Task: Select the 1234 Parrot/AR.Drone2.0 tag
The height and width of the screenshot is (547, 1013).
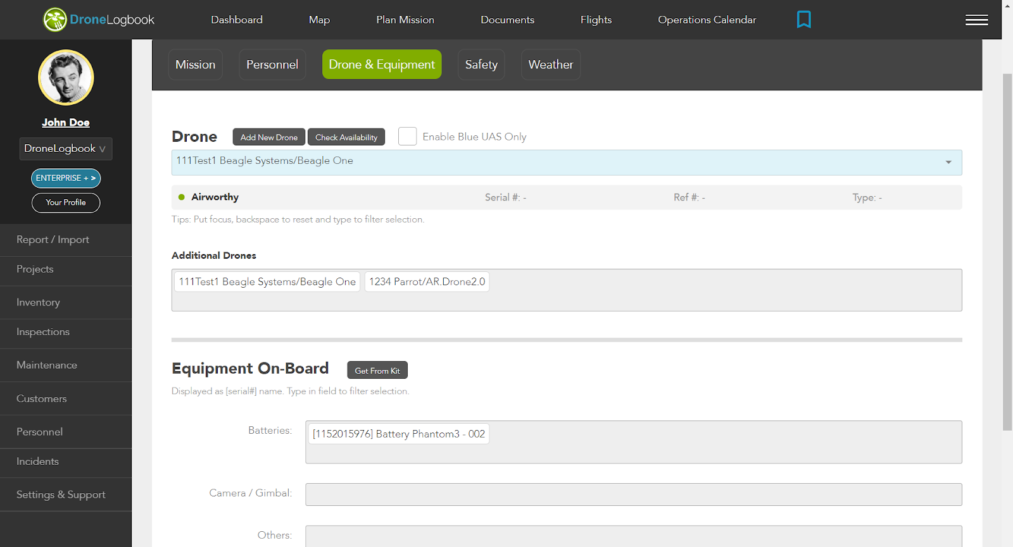Action: click(x=427, y=281)
